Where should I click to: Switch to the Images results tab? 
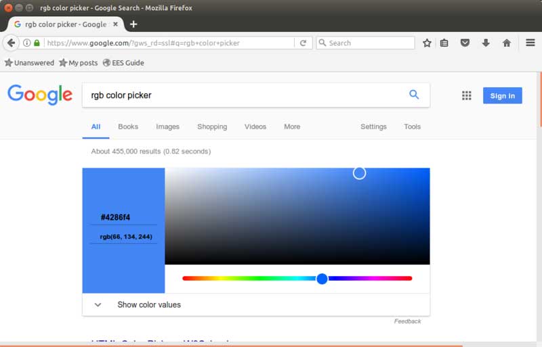(167, 126)
